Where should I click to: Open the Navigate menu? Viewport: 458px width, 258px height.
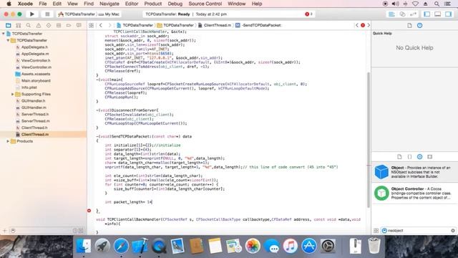pos(109,4)
